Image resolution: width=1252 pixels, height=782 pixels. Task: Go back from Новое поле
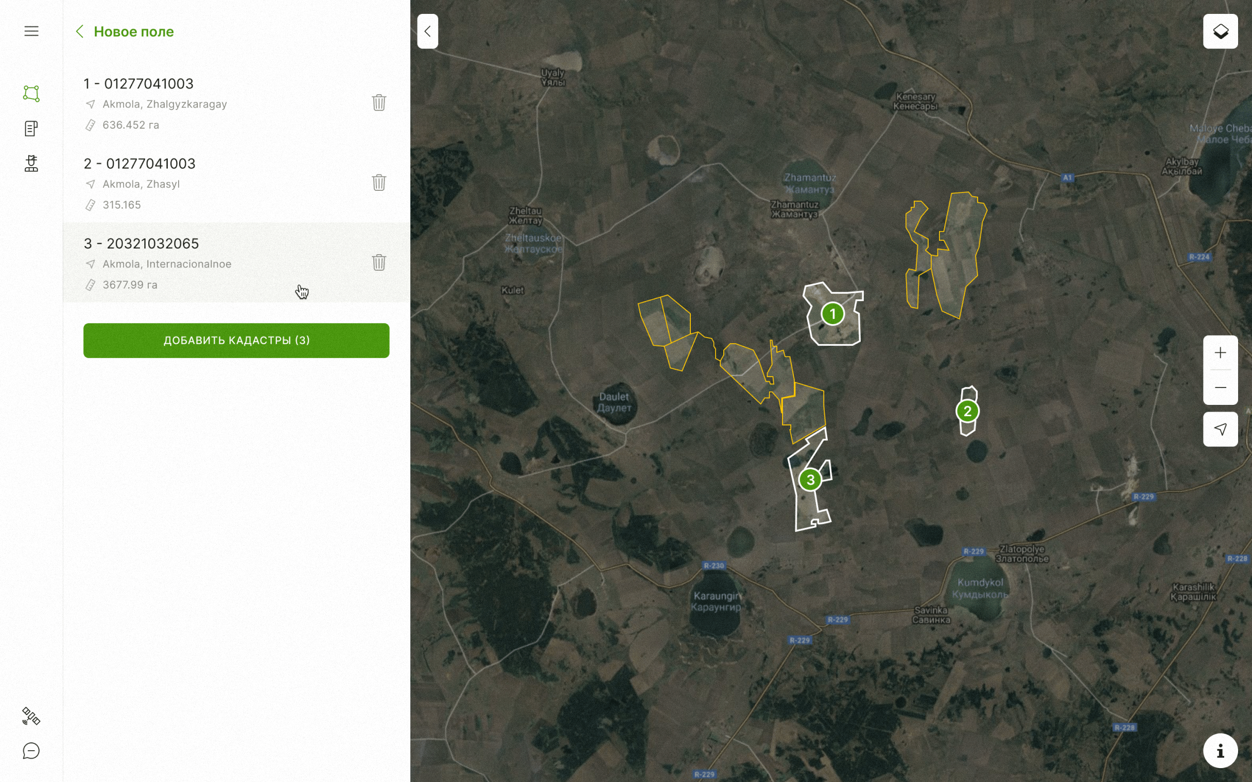[x=80, y=31]
